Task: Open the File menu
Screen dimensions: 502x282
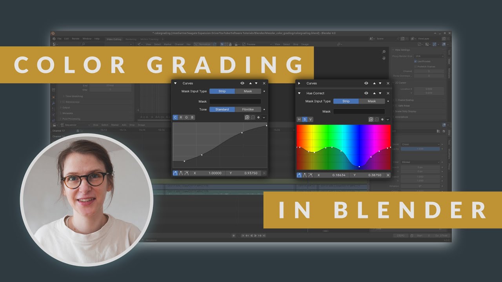Action: coord(60,39)
